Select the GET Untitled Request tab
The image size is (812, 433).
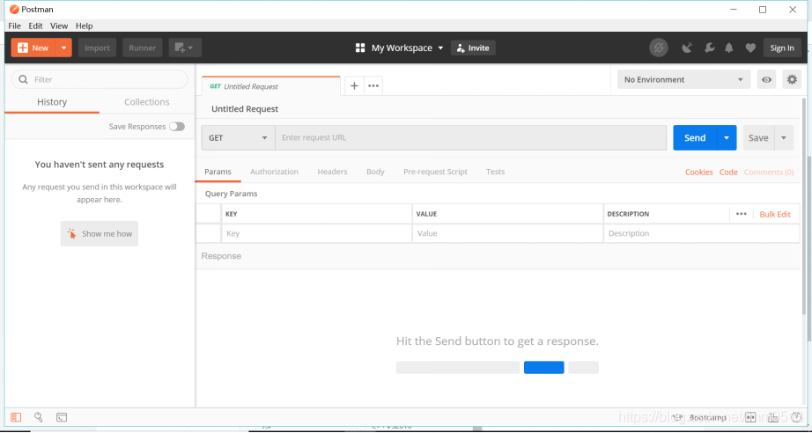tap(271, 86)
